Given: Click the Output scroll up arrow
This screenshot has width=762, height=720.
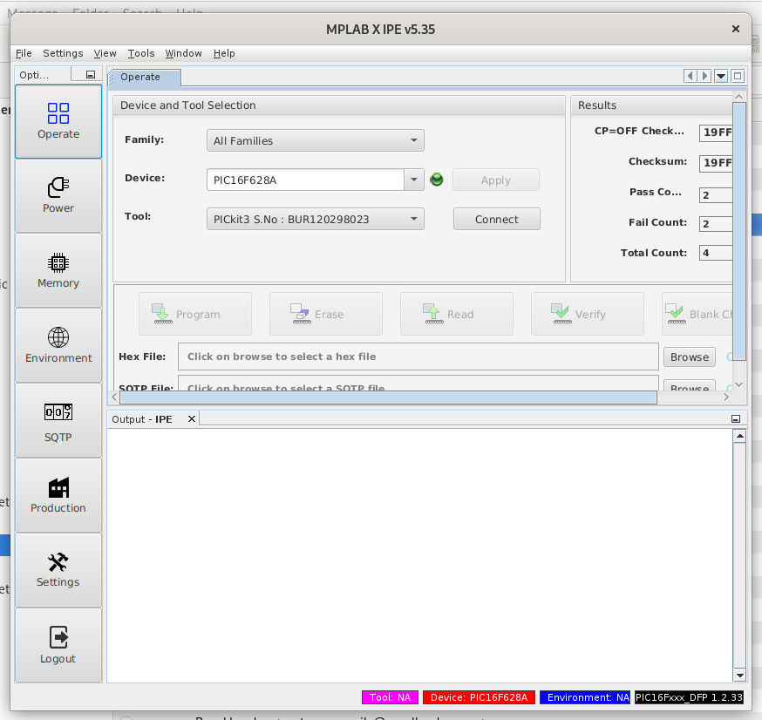Looking at the screenshot, I should 739,436.
